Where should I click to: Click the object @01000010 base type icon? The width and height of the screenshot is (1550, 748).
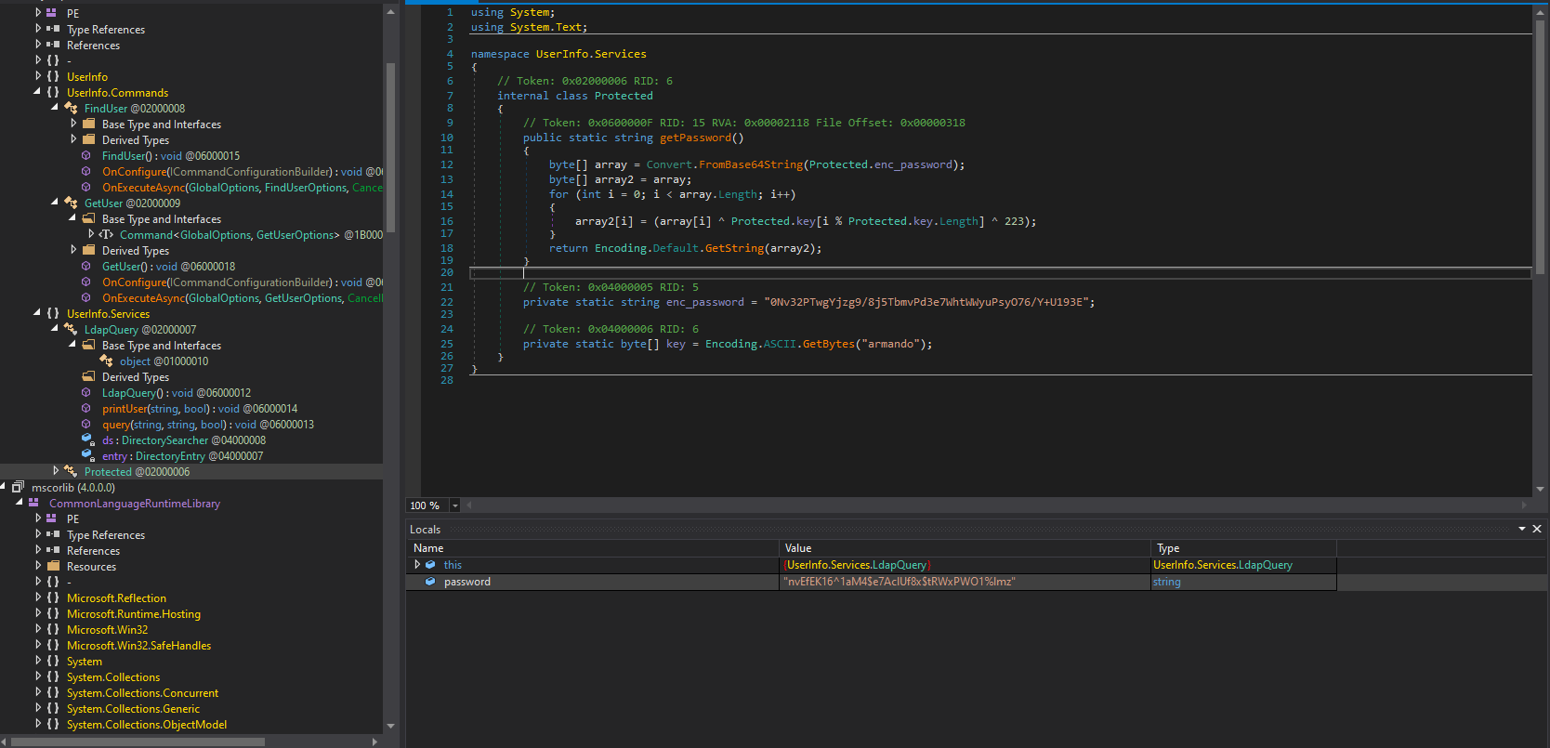pos(106,361)
